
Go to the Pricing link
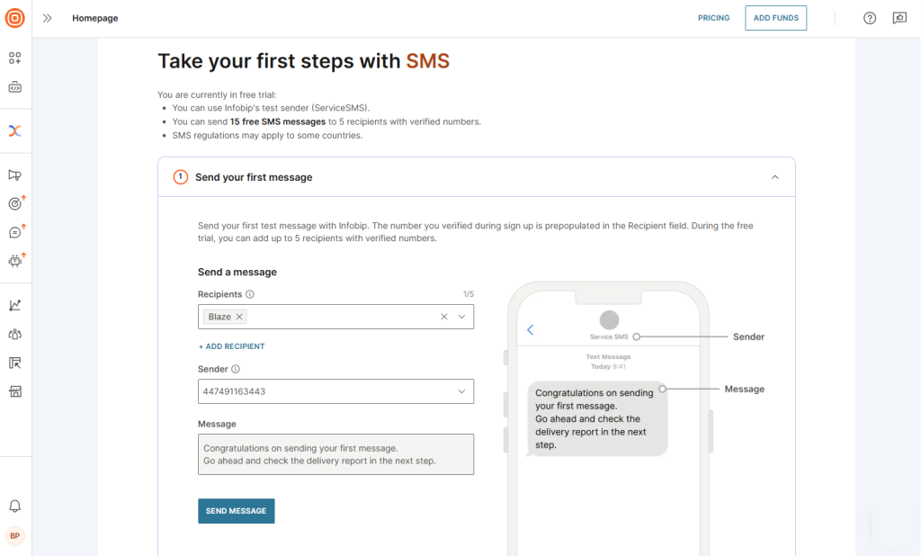713,18
